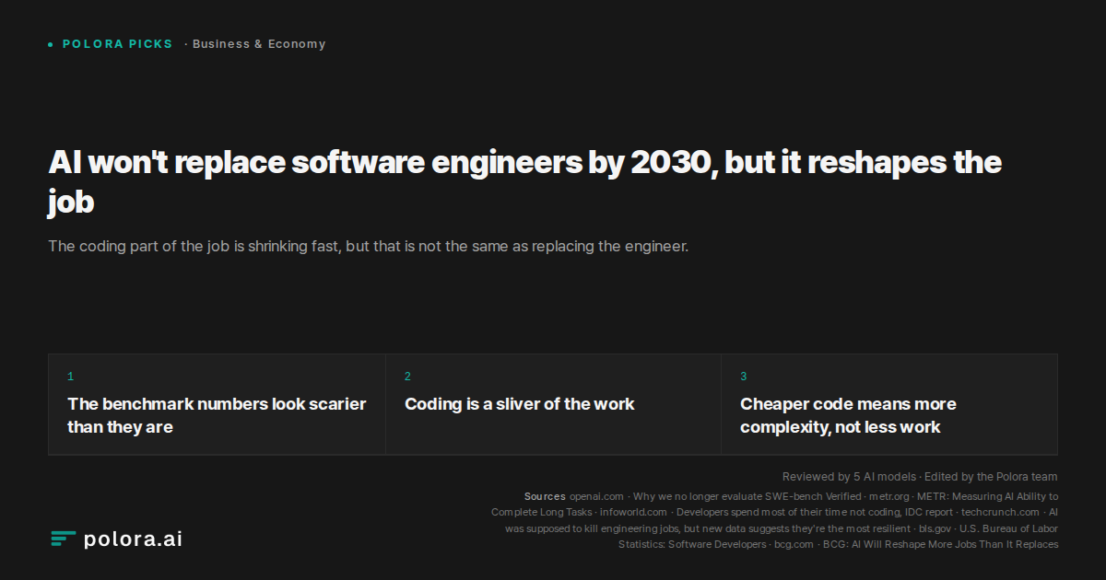Open card 'The benchmark numbers look scarier than they are'
The image size is (1106, 580).
pyautogui.click(x=217, y=404)
